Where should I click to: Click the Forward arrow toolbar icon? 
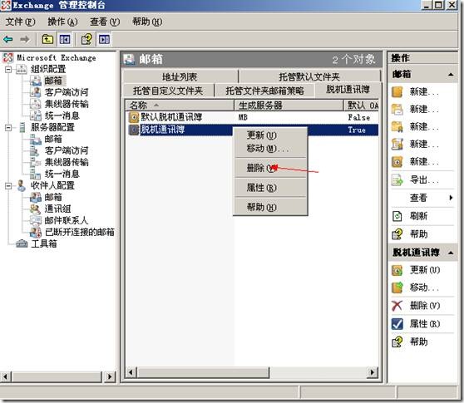pyautogui.click(x=25, y=39)
